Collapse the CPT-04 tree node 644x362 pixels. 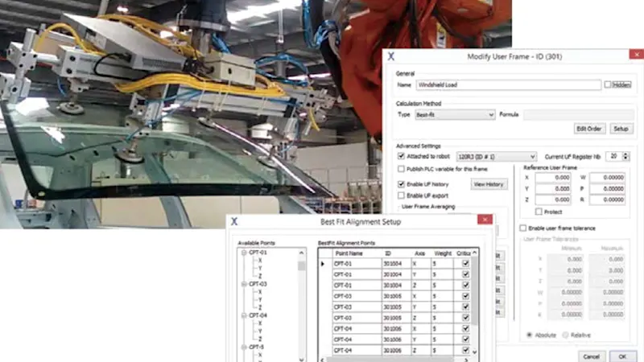coord(244,315)
